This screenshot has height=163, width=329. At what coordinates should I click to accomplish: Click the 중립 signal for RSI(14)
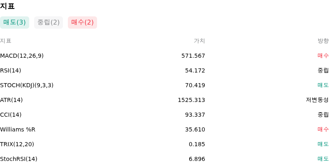(323, 70)
